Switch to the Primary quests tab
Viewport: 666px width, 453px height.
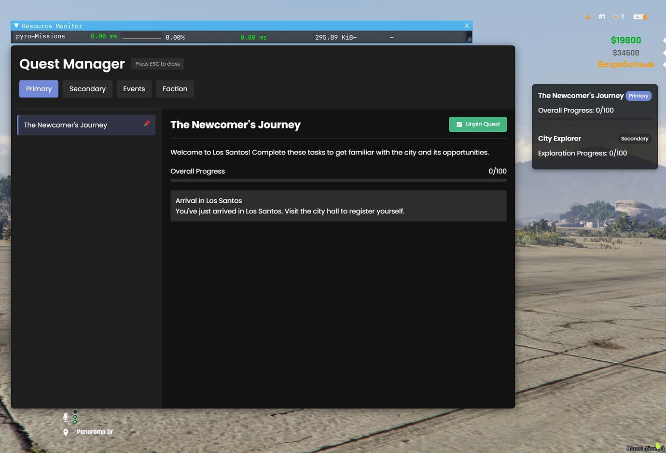39,89
